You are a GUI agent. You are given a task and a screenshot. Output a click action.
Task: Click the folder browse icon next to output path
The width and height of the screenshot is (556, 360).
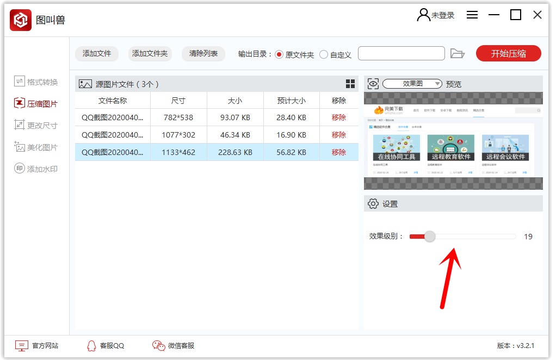tap(458, 53)
